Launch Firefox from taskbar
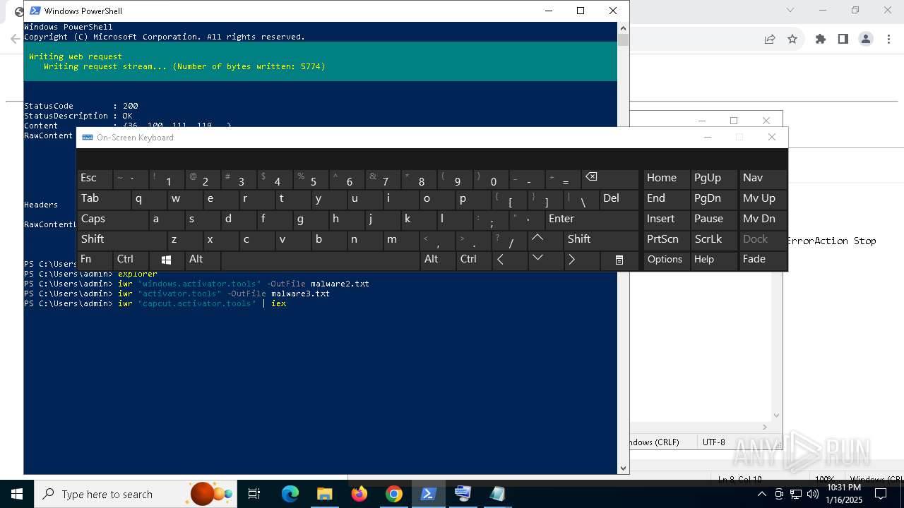 tap(359, 494)
